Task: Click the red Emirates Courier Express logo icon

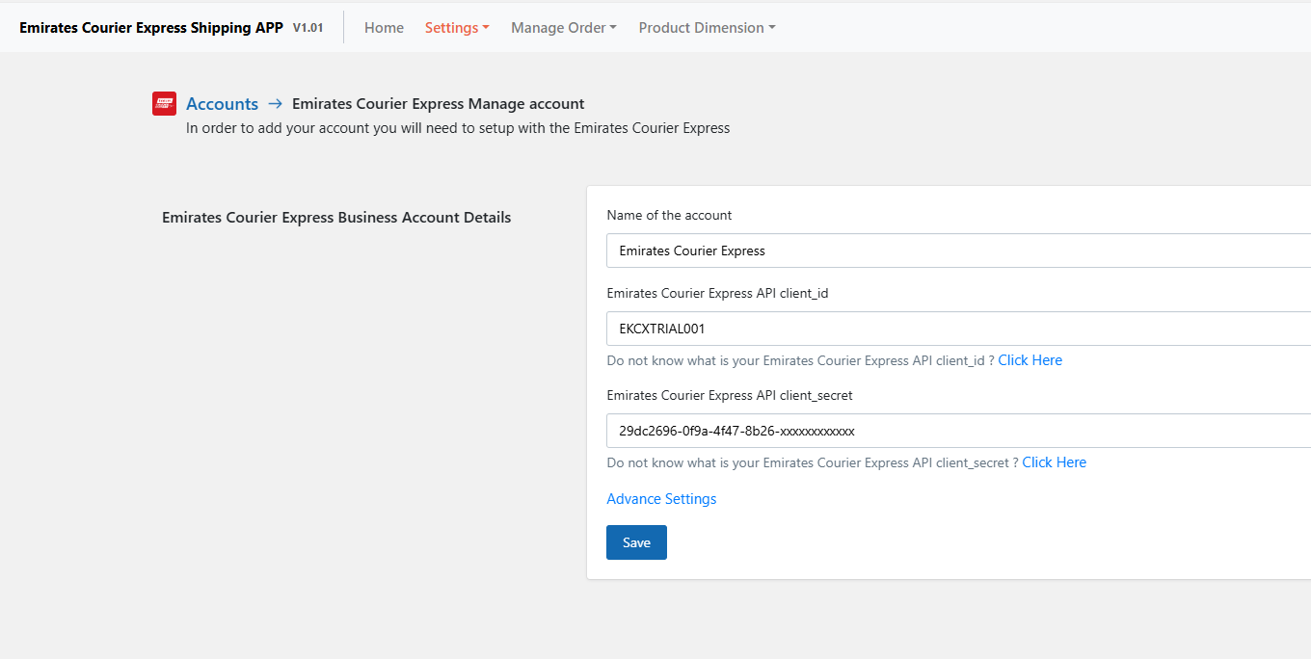Action: coord(164,104)
